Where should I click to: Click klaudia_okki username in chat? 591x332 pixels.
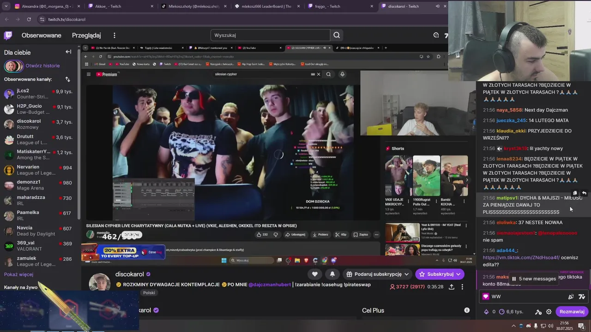tap(511, 131)
